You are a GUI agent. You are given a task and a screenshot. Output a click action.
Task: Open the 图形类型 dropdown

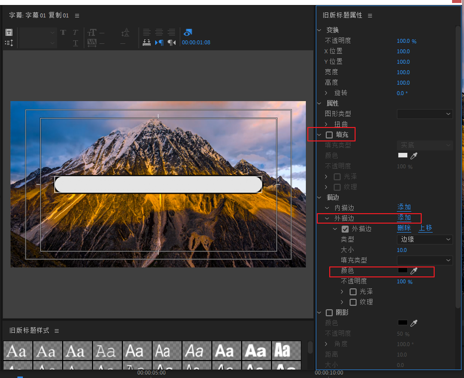424,114
